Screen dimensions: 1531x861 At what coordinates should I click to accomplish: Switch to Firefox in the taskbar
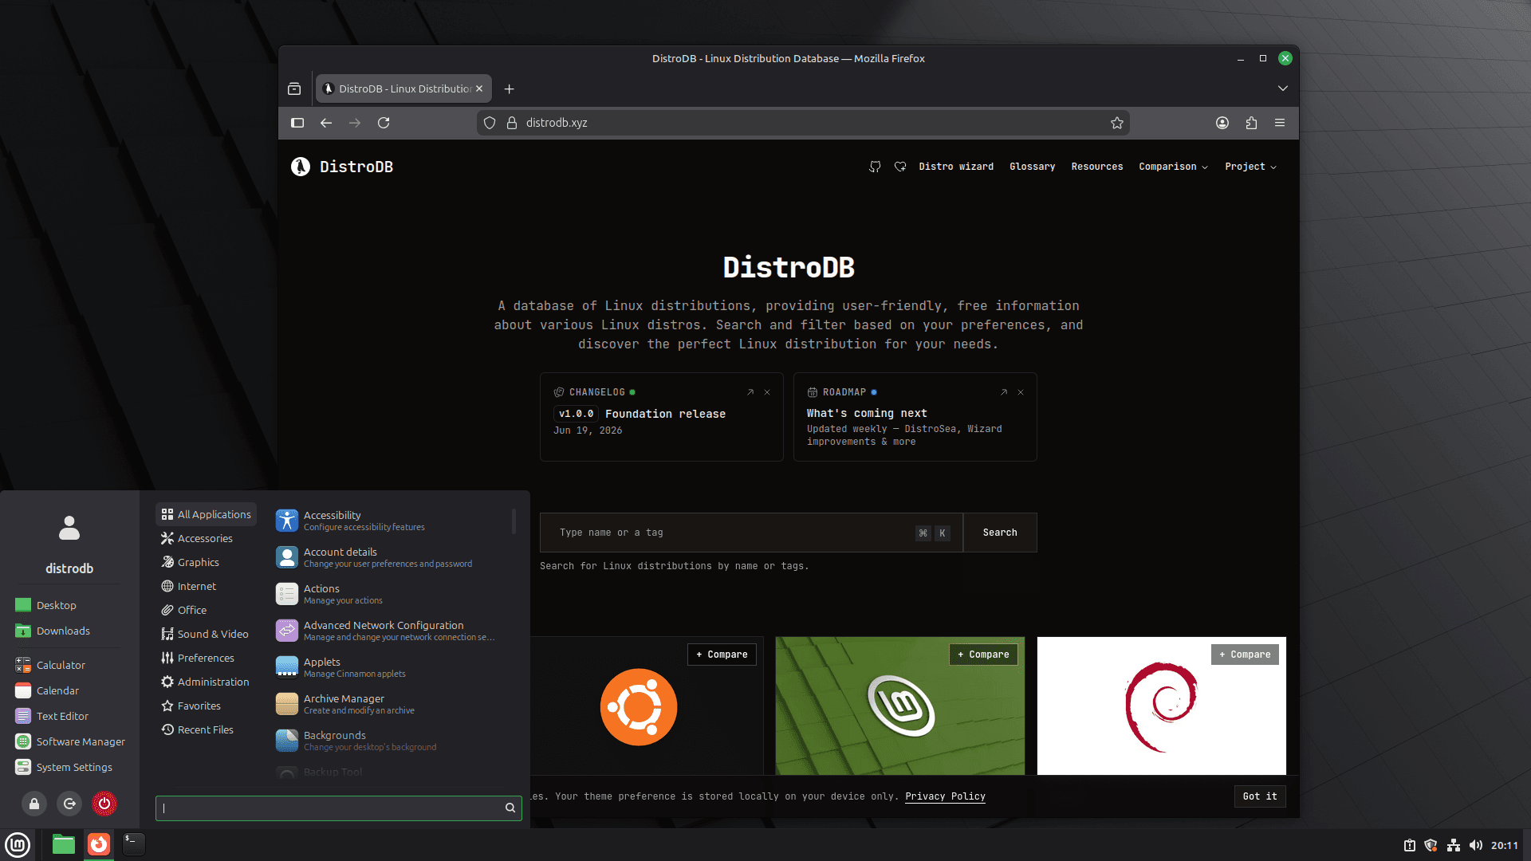[99, 844]
